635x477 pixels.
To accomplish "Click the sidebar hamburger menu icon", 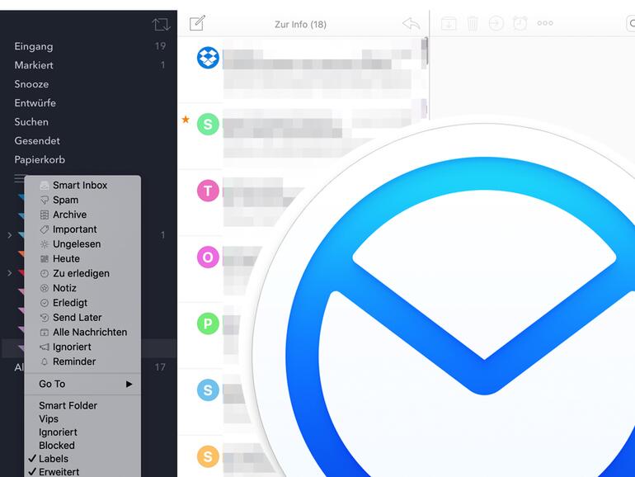I will click(19, 178).
